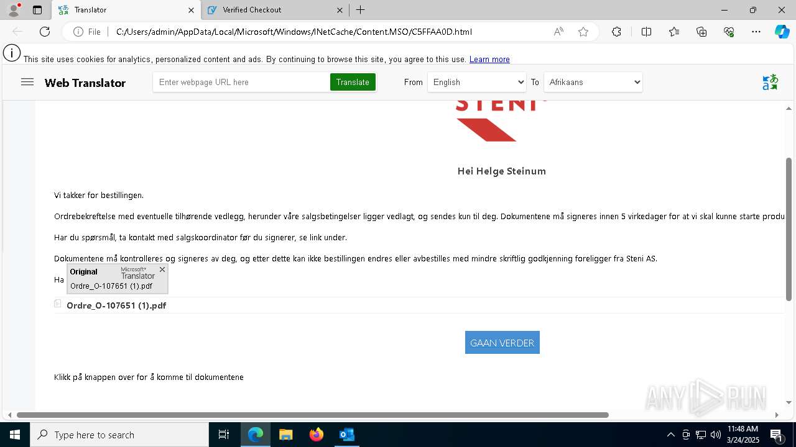Click the Microsoft Translator logo icon
This screenshot has height=447, width=796.
pyautogui.click(x=770, y=82)
